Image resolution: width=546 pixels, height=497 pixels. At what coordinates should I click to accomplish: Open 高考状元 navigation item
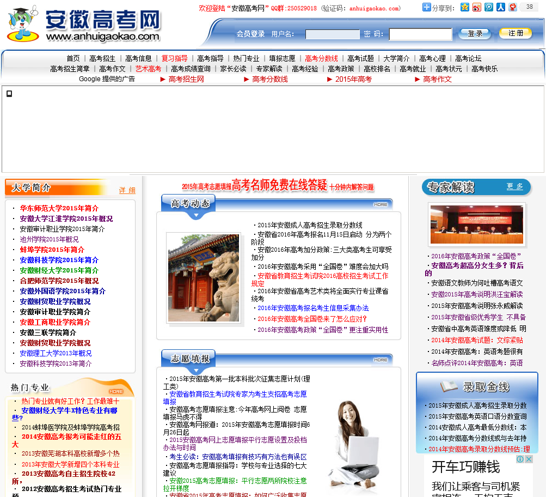(x=449, y=69)
